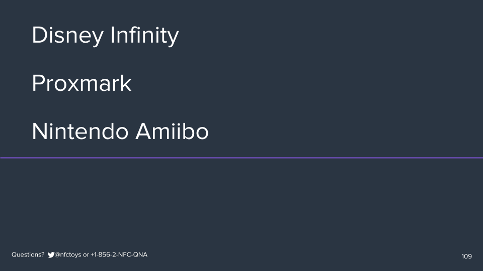Click the capital "I" in Infinity
Screen dimensions: 483x271
112,36
